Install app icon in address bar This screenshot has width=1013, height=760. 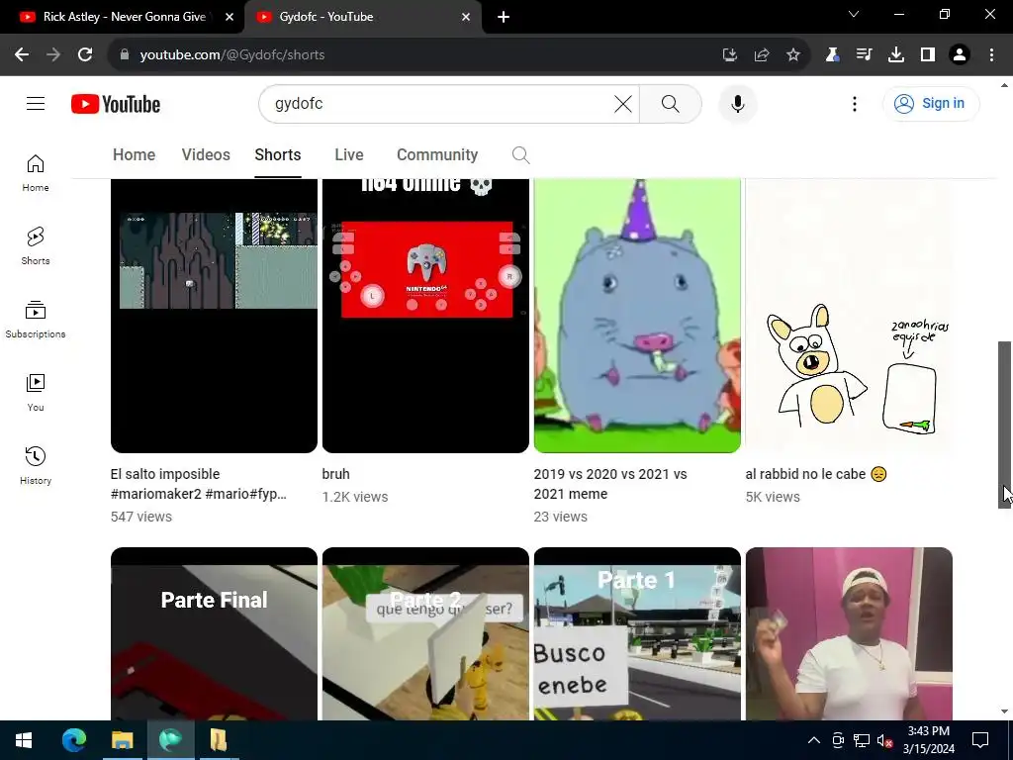(x=730, y=55)
